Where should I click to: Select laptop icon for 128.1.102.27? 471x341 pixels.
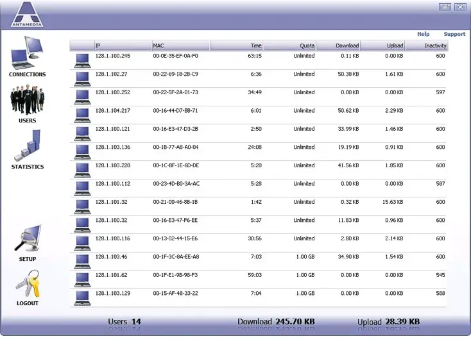tap(82, 79)
